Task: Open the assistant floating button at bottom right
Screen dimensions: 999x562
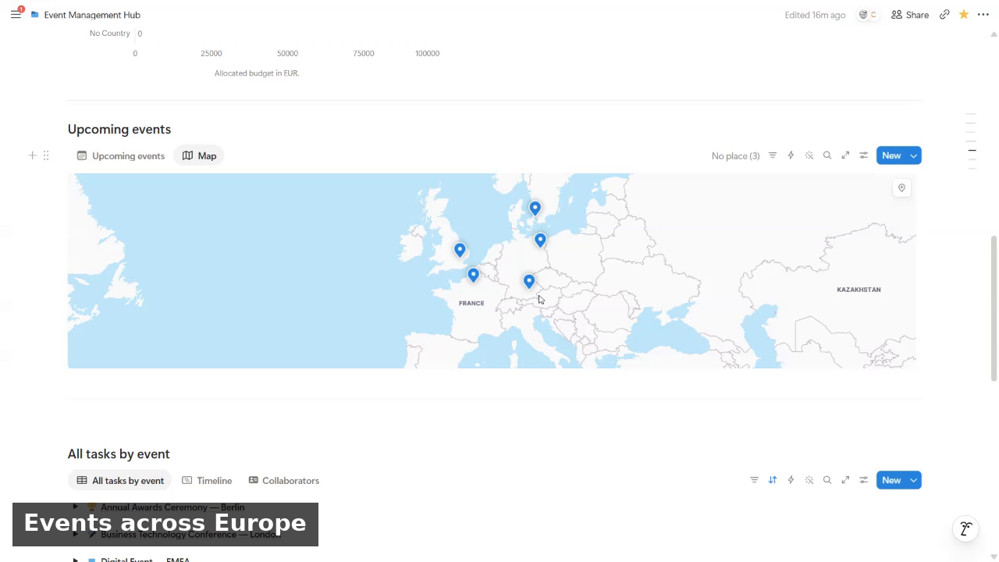Action: click(x=965, y=528)
